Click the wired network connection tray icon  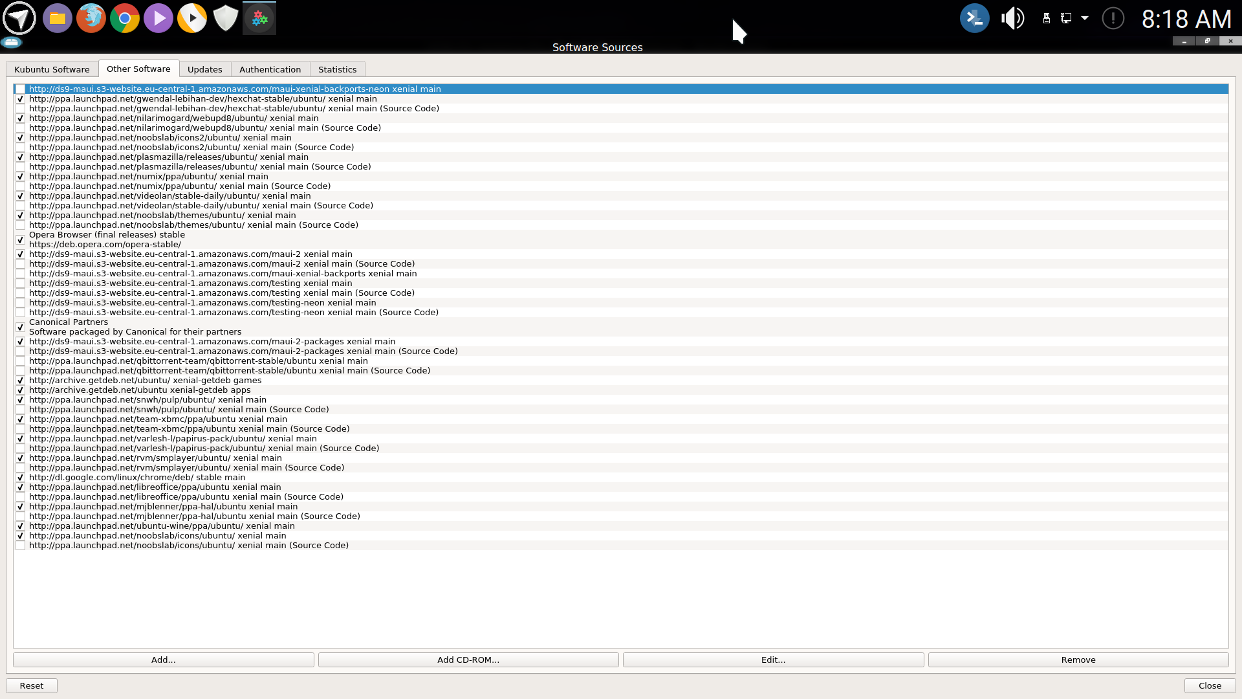coord(1066,18)
